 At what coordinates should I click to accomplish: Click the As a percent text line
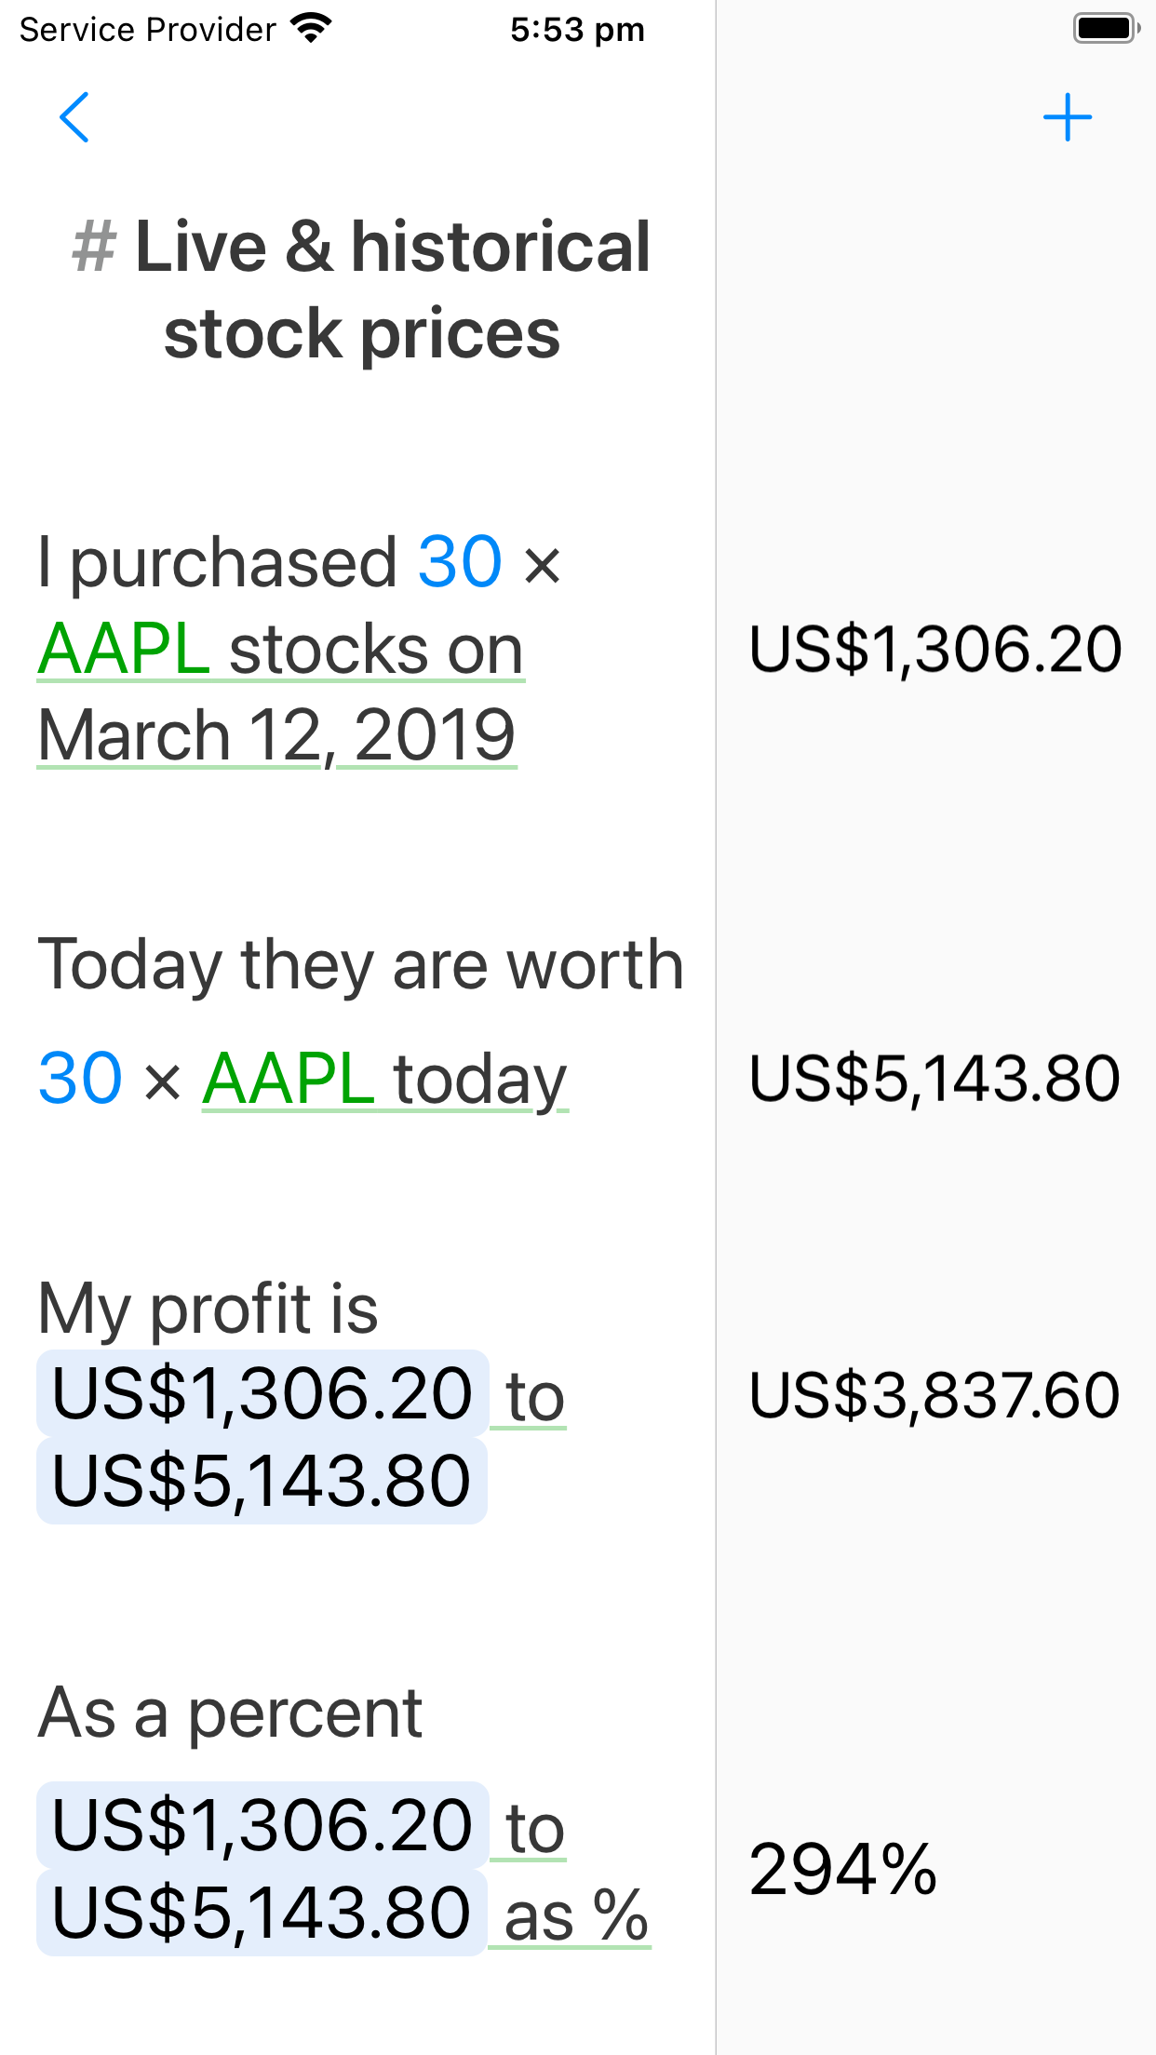click(230, 1712)
